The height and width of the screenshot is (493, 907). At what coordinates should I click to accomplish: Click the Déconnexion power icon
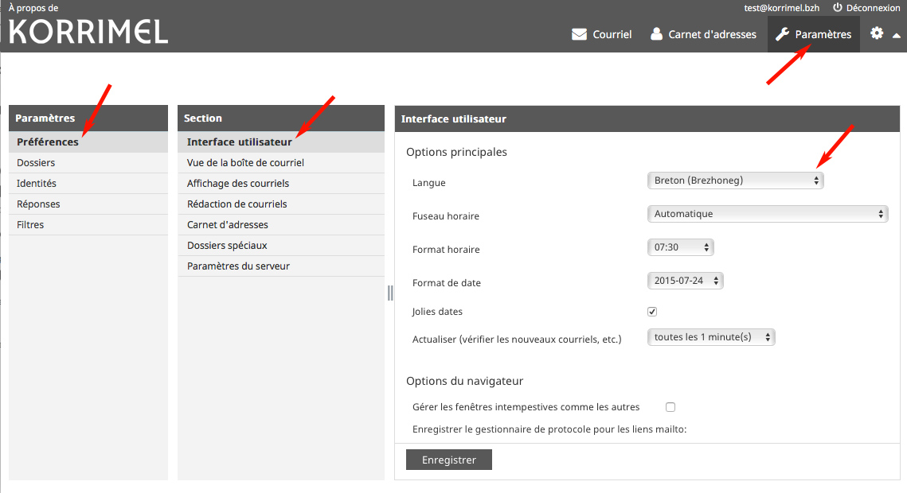point(837,7)
